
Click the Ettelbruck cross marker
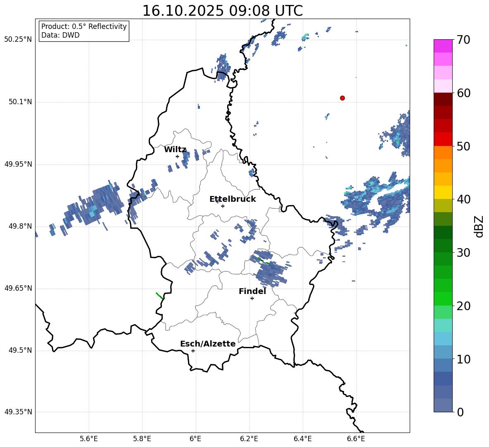pyautogui.click(x=223, y=206)
